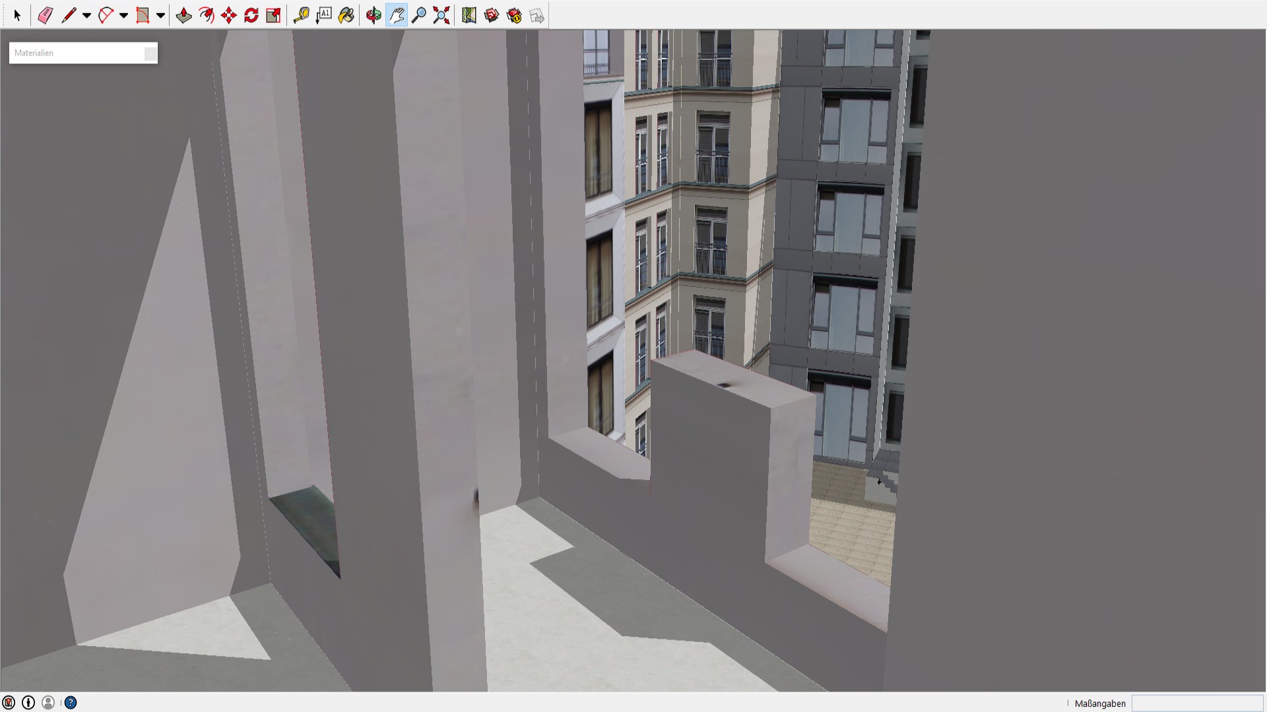Choose the pink Eraser tool
This screenshot has width=1267, height=712.
click(x=45, y=15)
